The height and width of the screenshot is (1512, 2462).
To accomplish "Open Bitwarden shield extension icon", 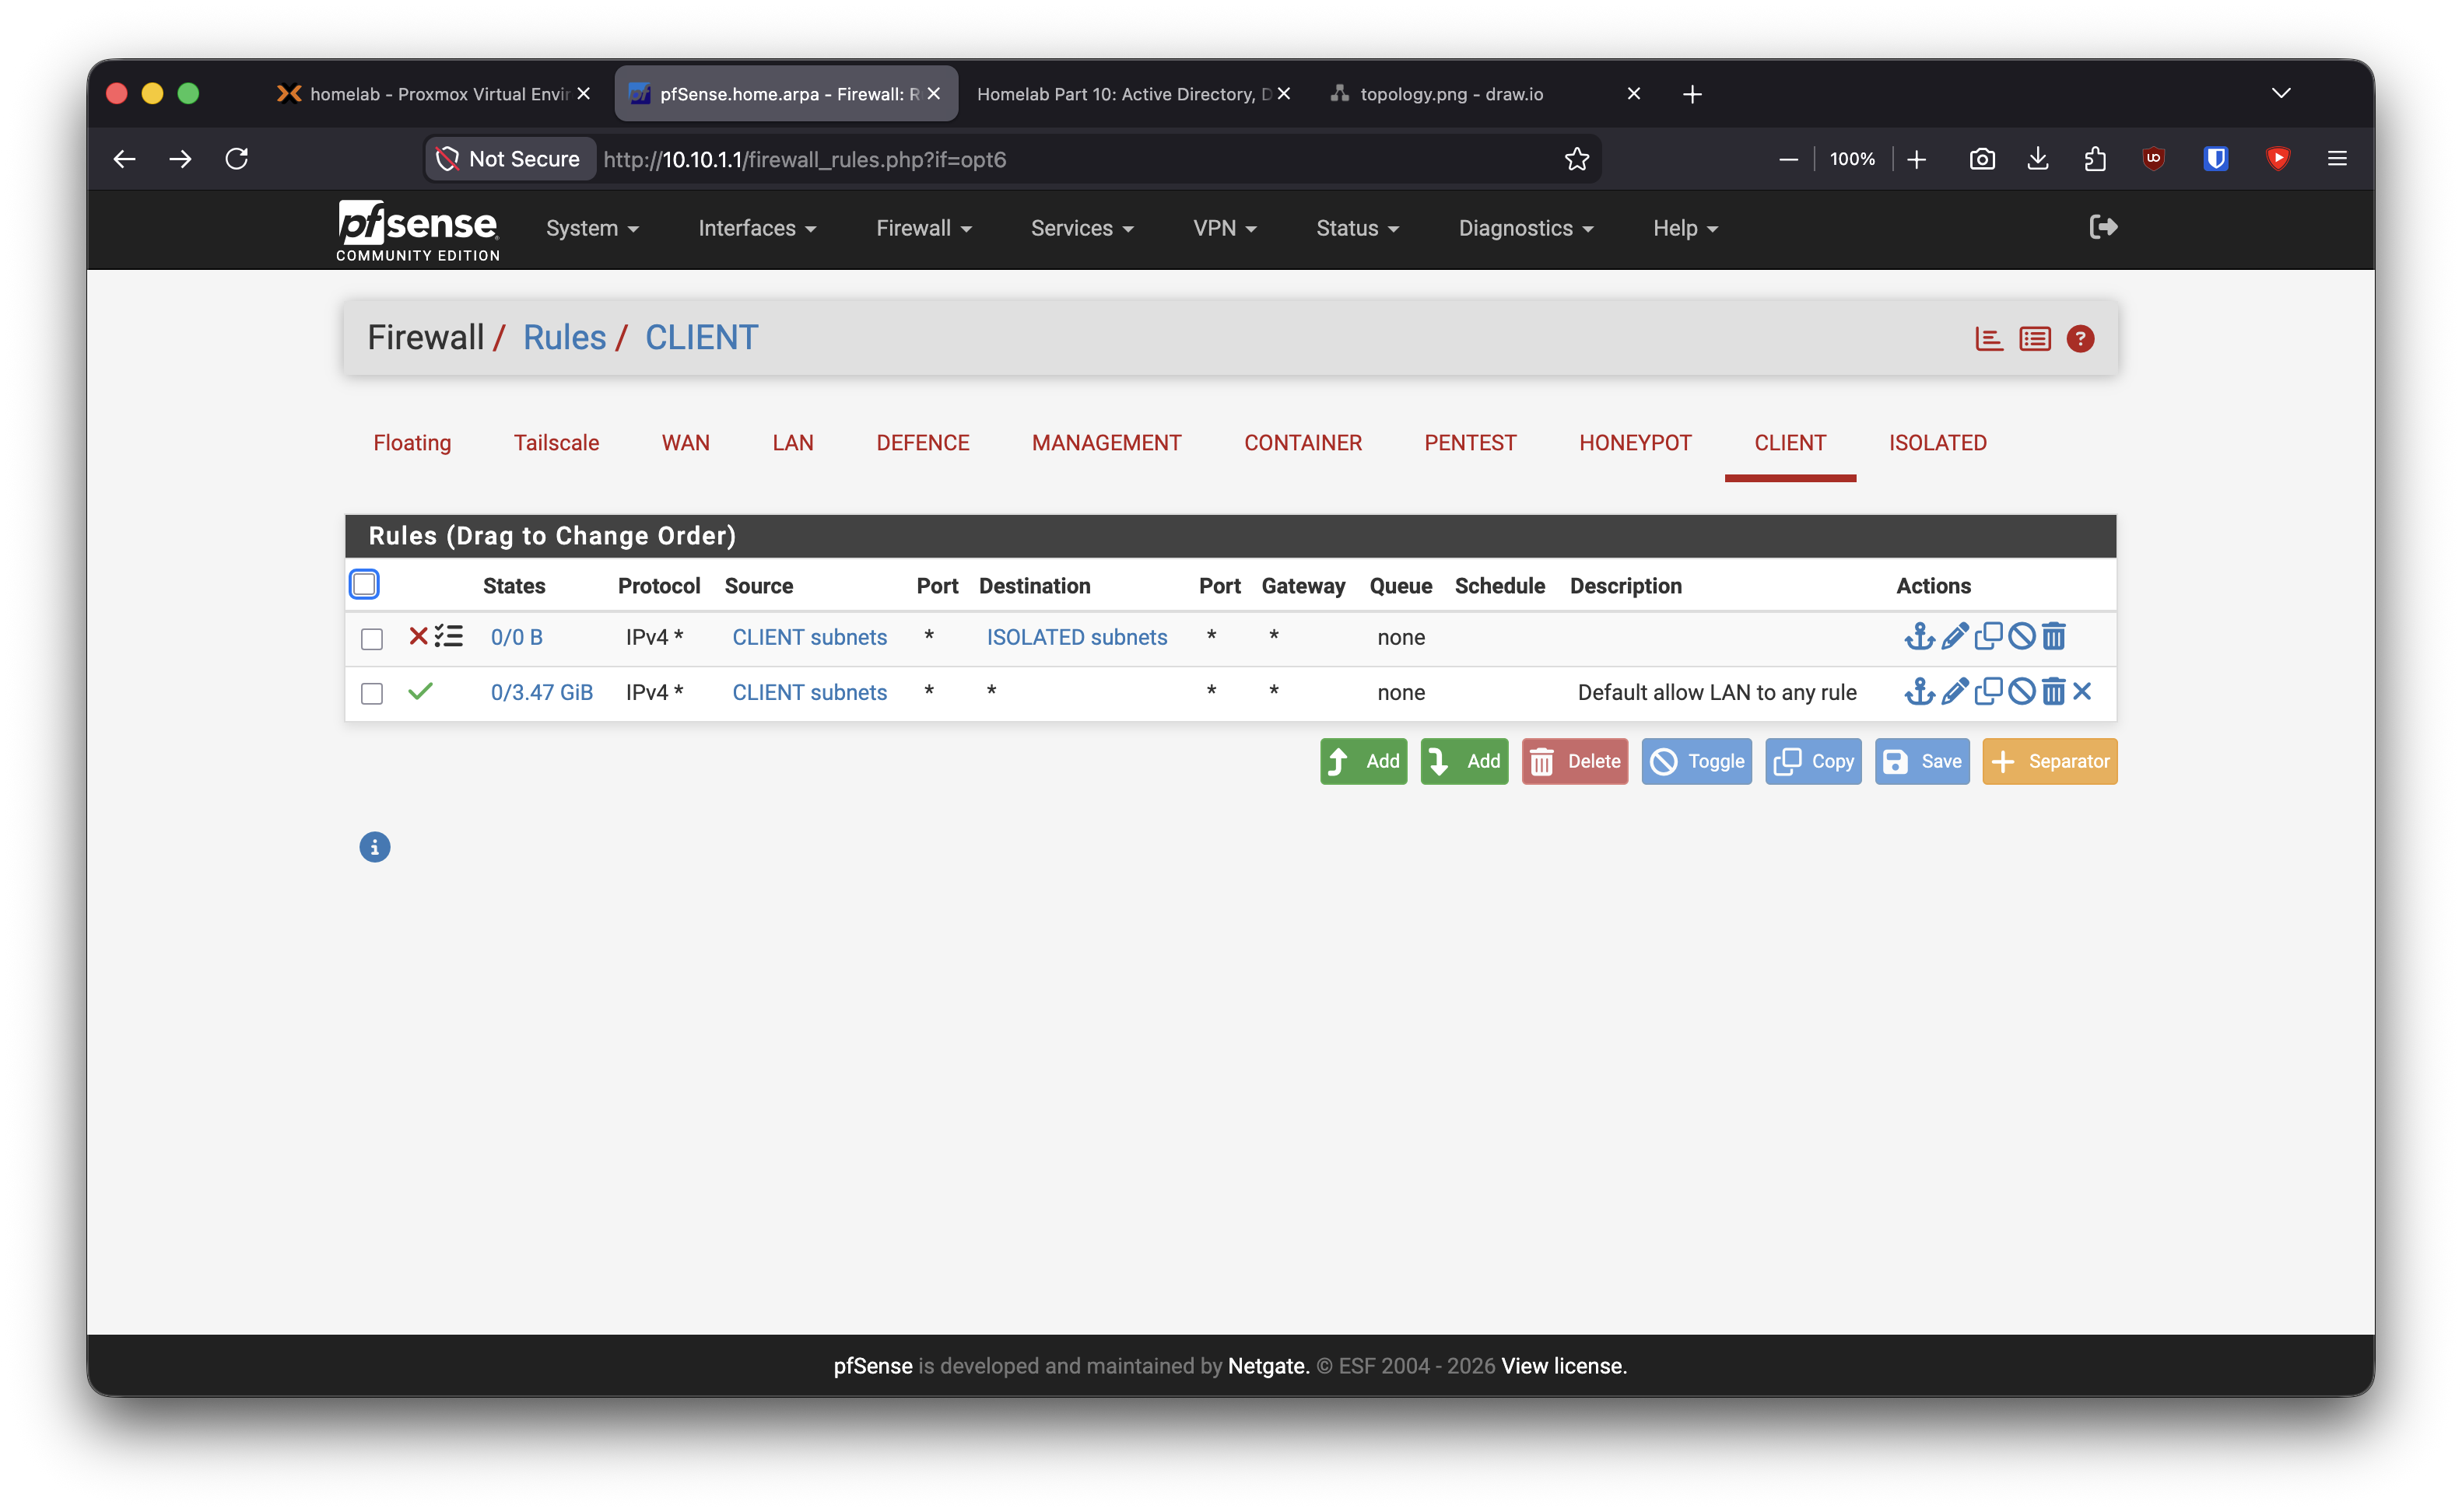I will (2216, 159).
